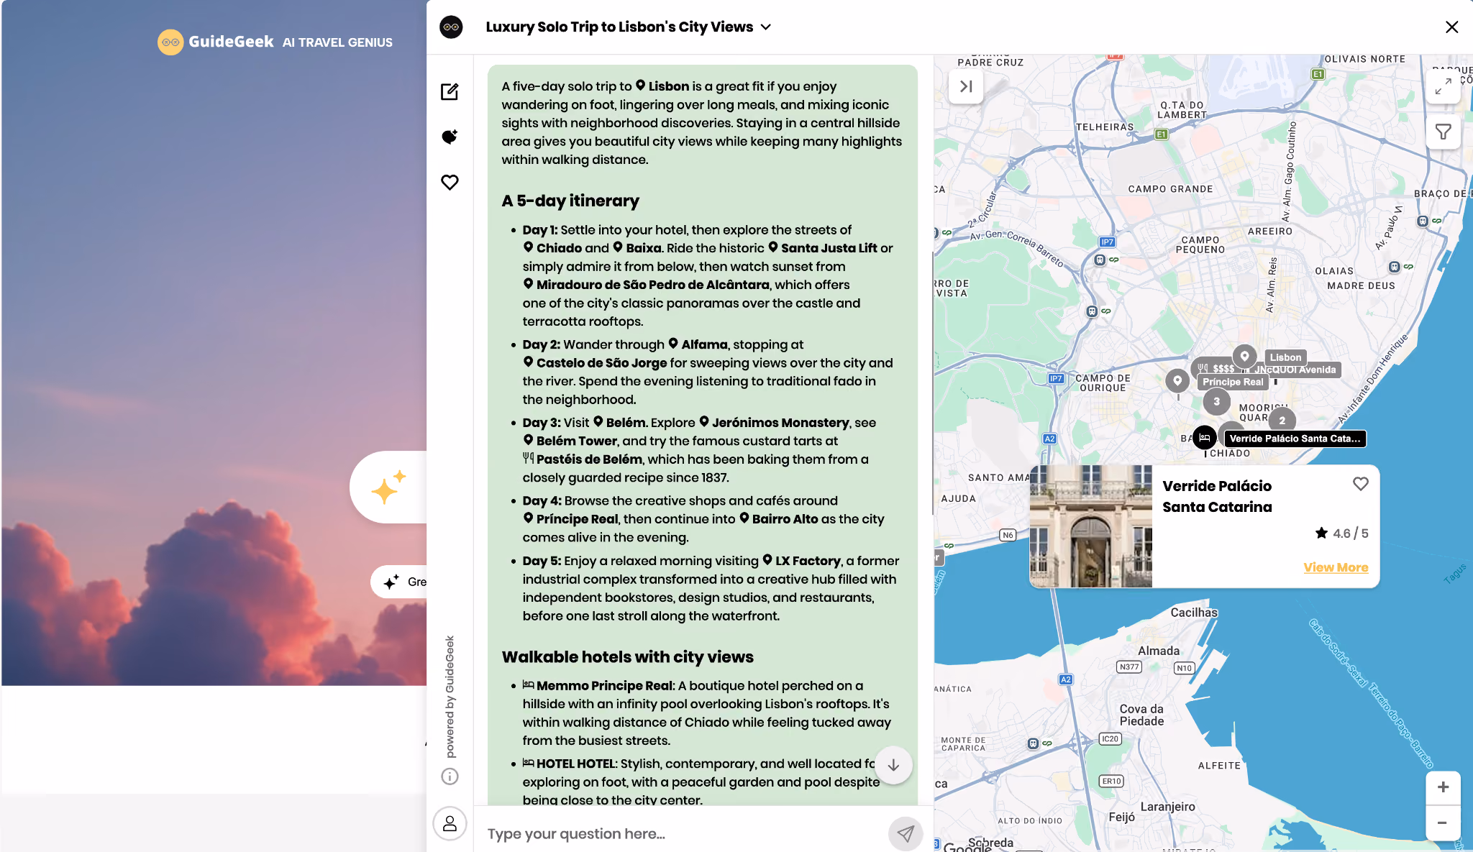Click the cluster marker labeled 2

(x=1282, y=420)
